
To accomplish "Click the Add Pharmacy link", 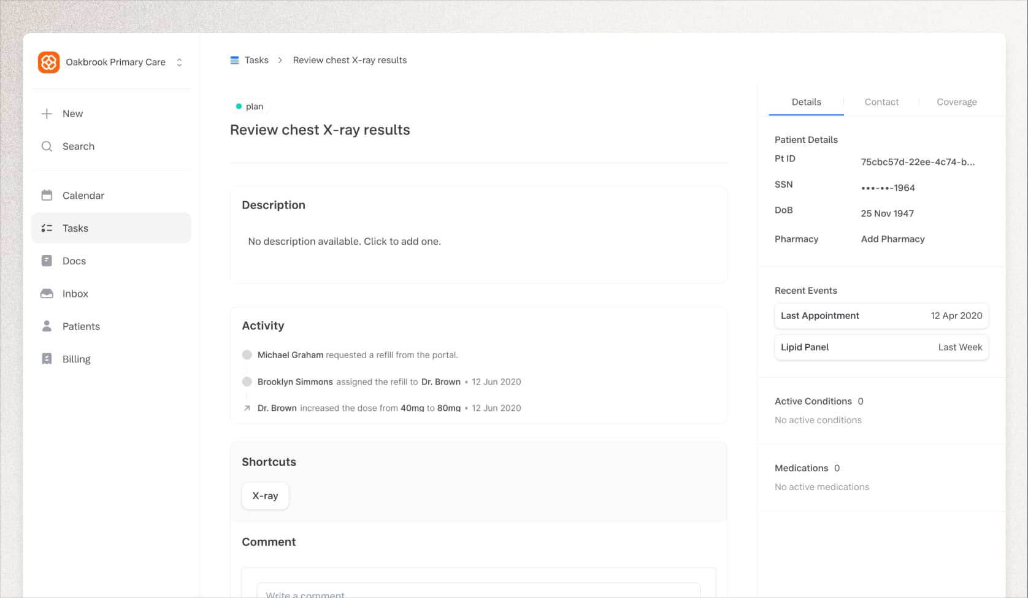I will 892,239.
